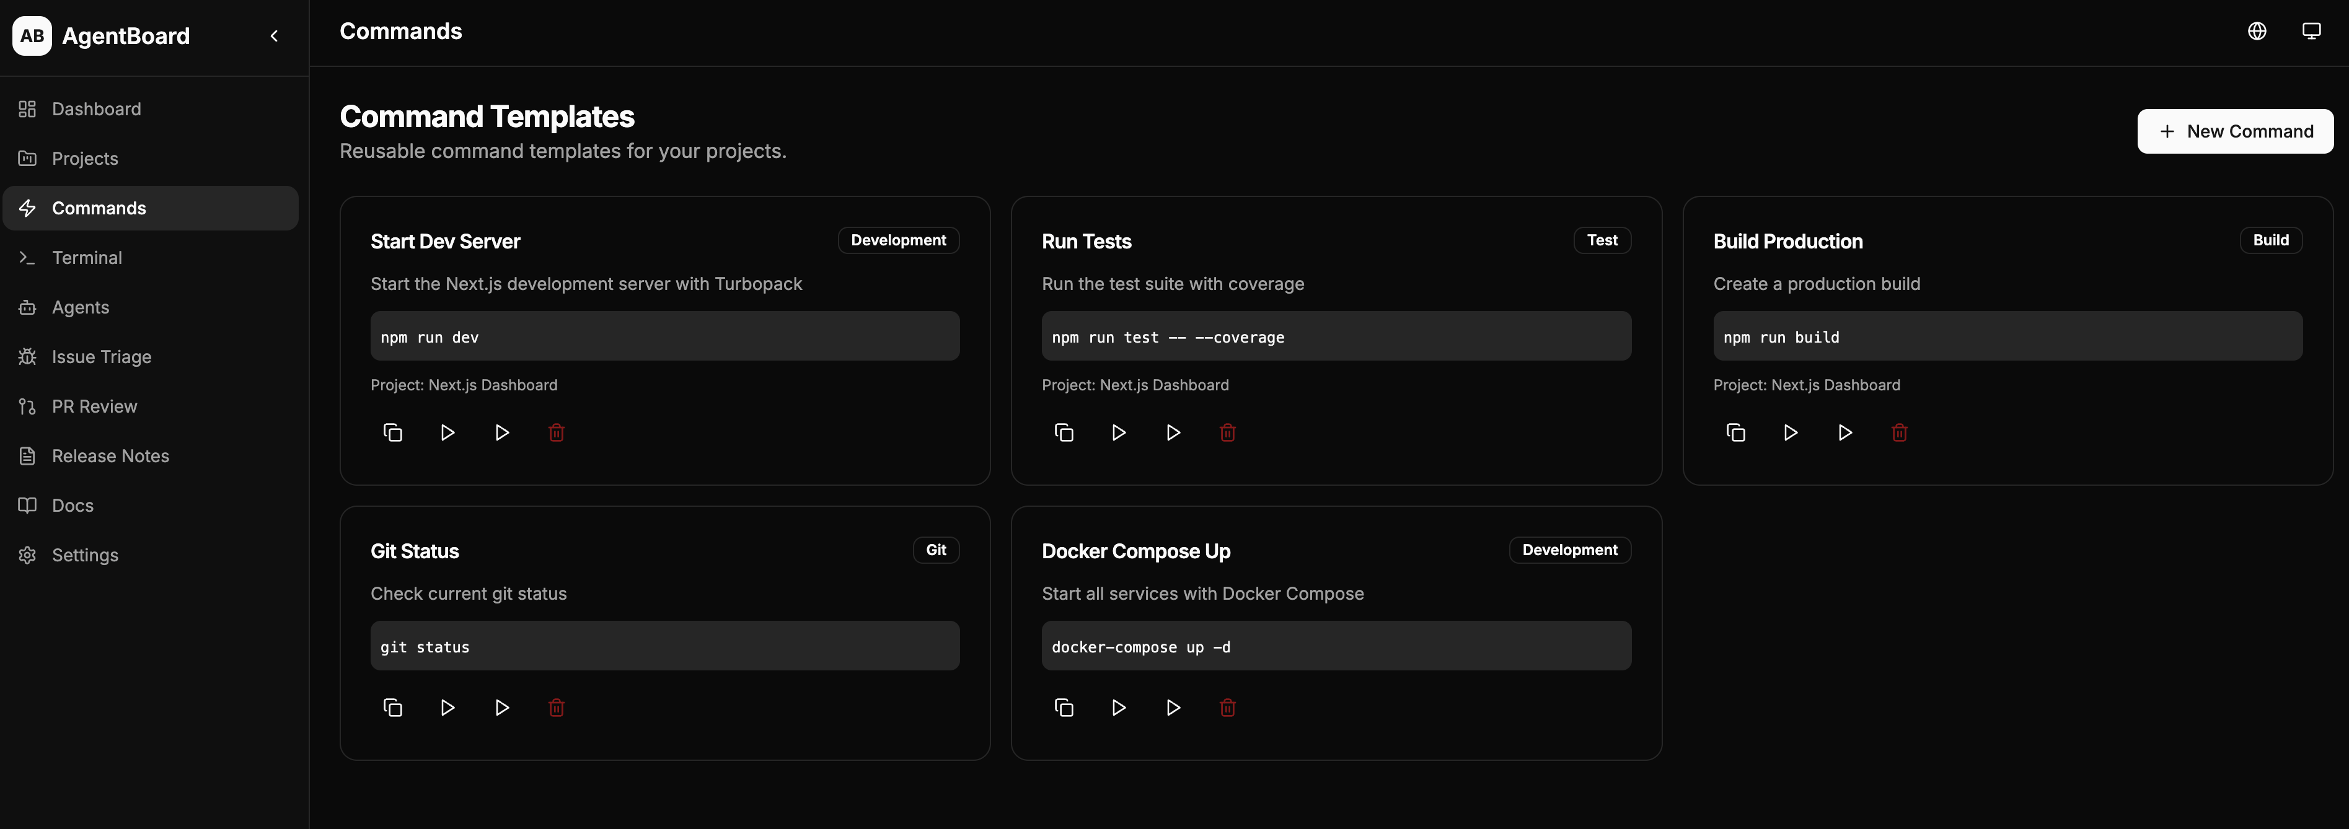Click the npm run dev code box
This screenshot has height=829, width=2349.
click(x=665, y=336)
